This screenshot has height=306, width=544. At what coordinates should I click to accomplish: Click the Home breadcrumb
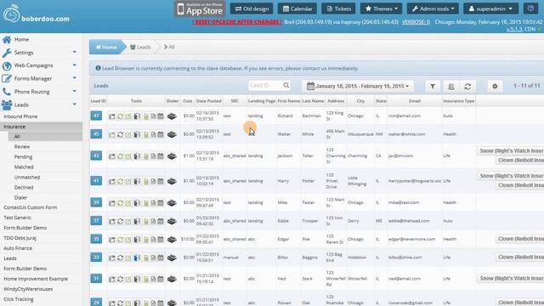click(x=106, y=47)
